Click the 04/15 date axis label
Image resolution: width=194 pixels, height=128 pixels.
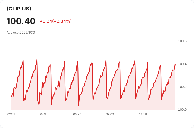coord(44,114)
